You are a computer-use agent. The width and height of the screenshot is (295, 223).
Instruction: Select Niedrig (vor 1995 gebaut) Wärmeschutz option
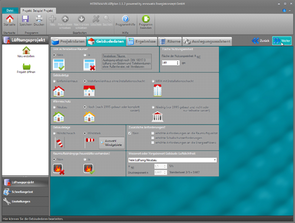coord(153,107)
